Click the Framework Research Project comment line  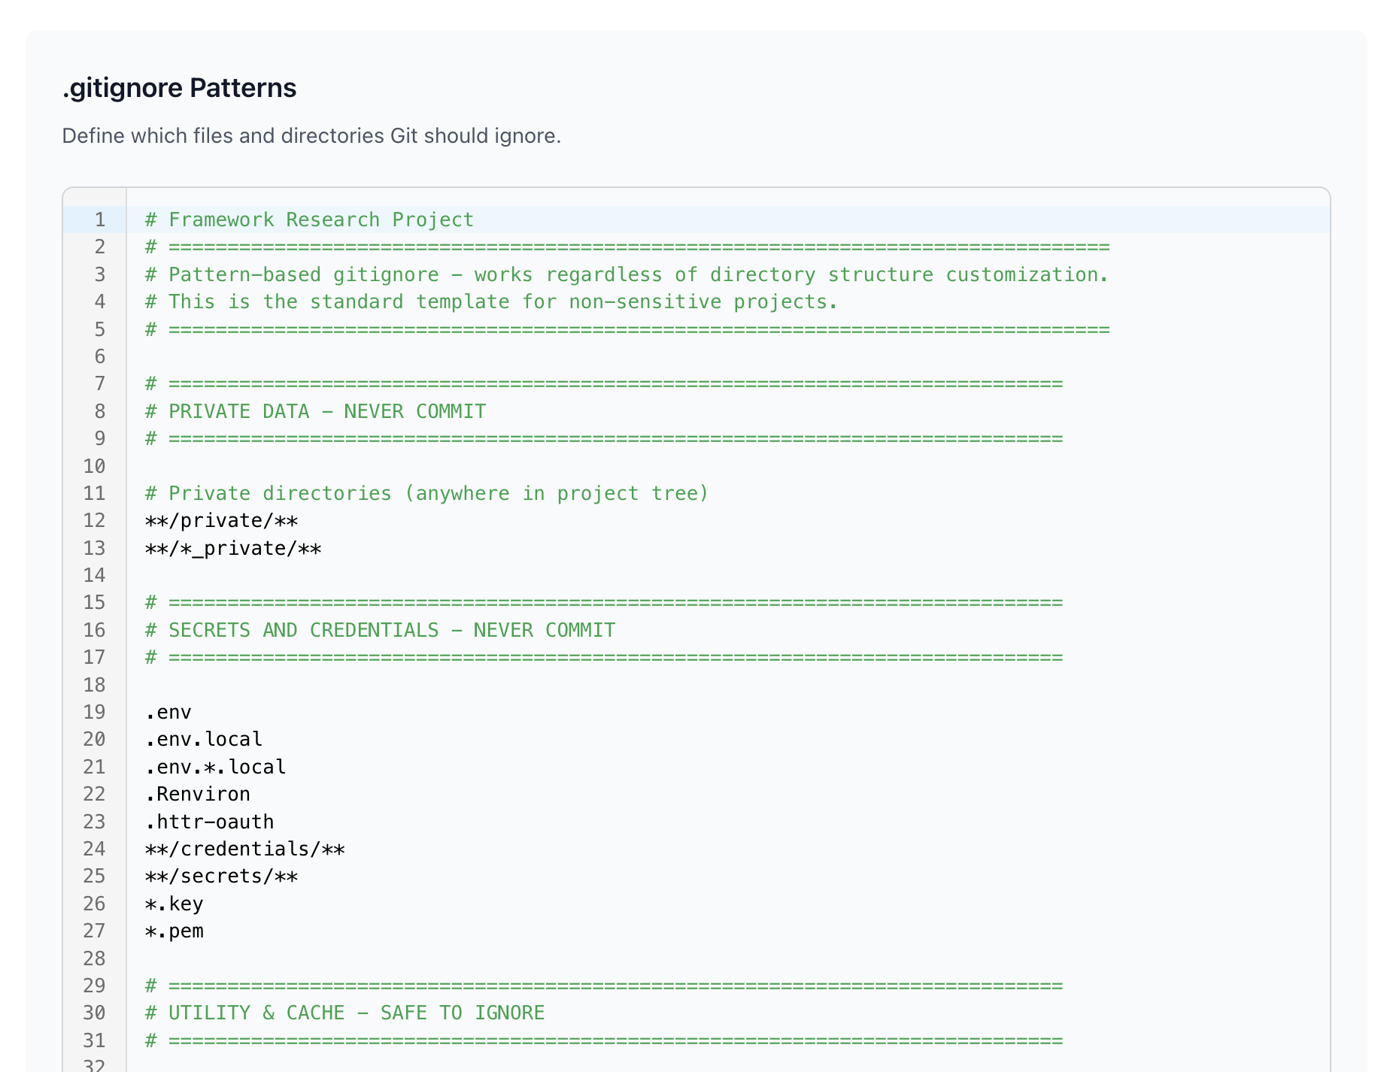coord(308,220)
